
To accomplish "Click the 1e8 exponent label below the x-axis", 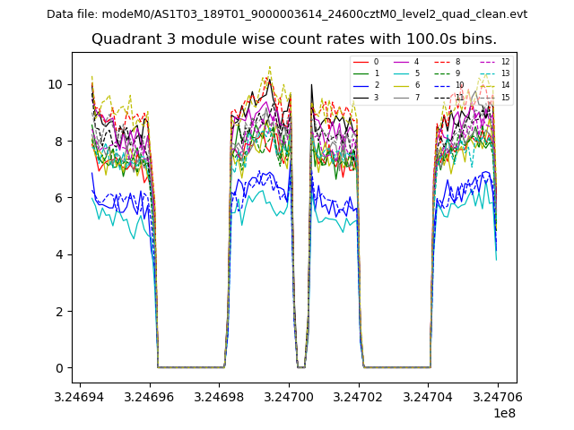I will pyautogui.click(x=503, y=413).
